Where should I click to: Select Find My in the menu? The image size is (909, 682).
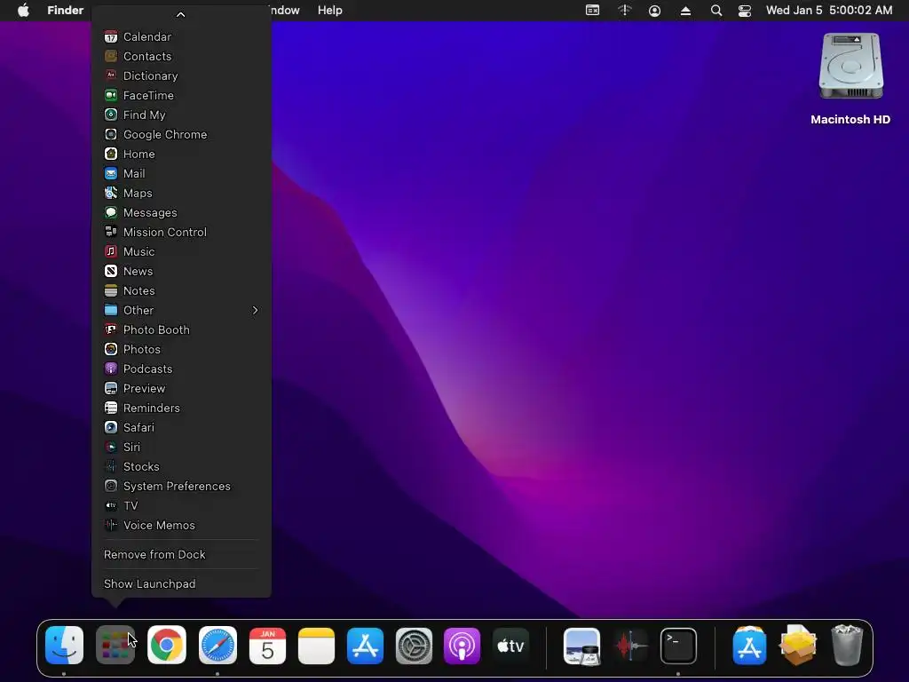pos(181,115)
